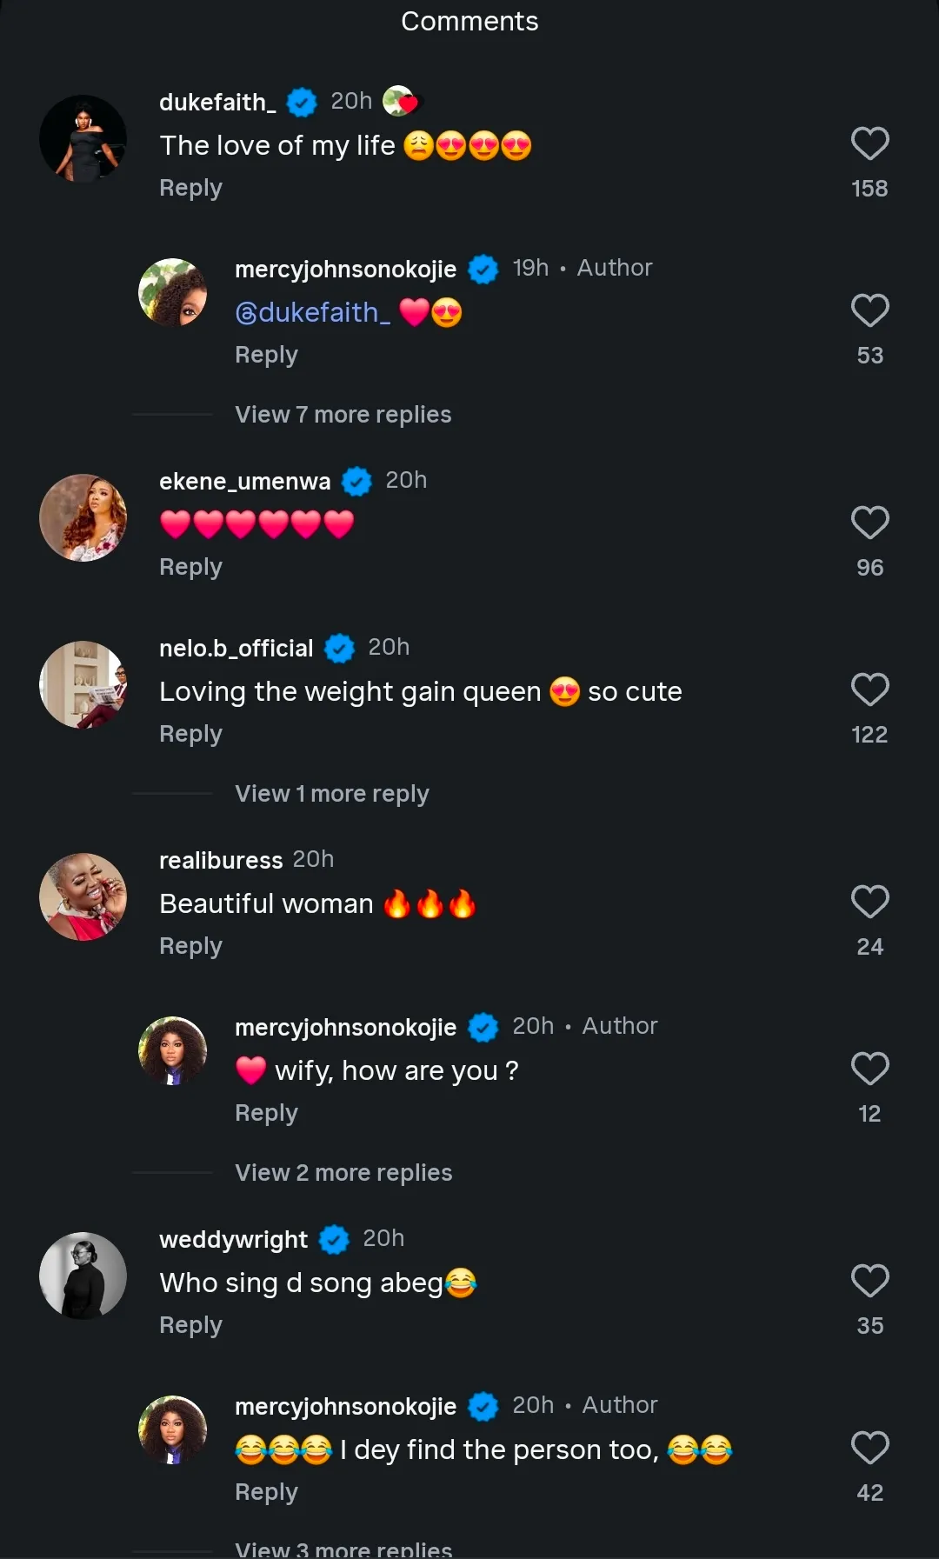Screen dimensions: 939x1559
Task: Like nelo.b_official's weight gain comment
Action: pos(869,690)
